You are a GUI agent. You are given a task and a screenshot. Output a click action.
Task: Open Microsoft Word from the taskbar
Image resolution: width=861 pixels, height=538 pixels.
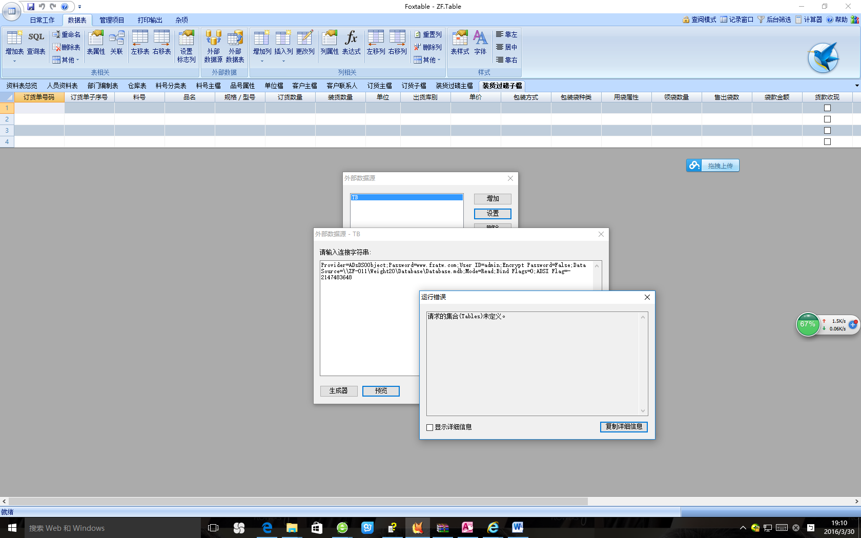click(x=518, y=527)
